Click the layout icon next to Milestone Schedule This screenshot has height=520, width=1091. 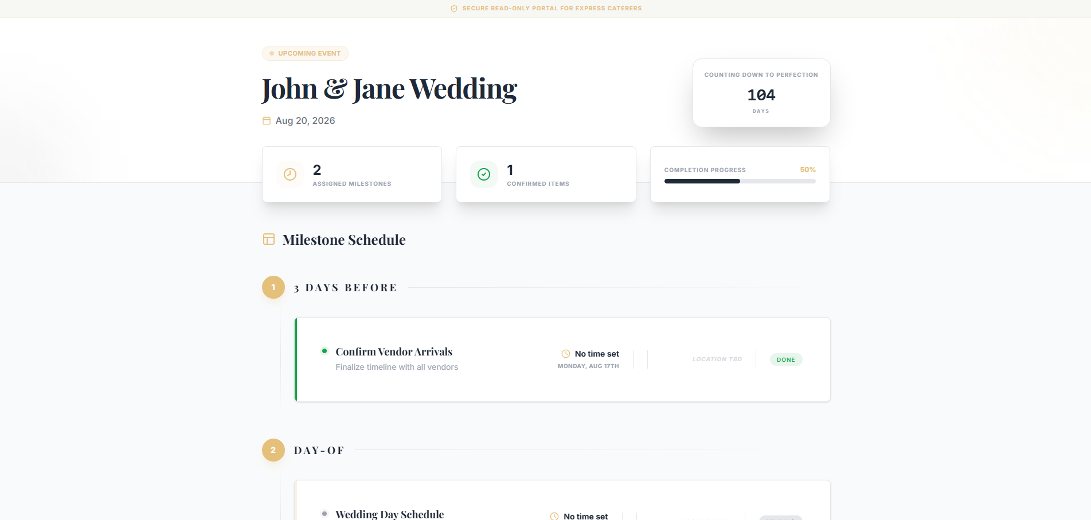point(269,239)
